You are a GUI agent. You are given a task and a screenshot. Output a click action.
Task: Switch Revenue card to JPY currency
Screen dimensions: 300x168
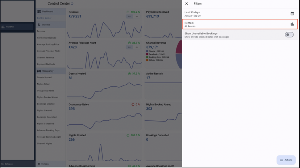click(137, 17)
